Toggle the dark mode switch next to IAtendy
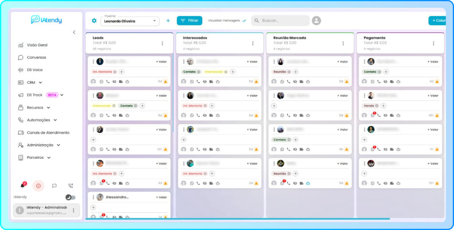 coord(70,197)
